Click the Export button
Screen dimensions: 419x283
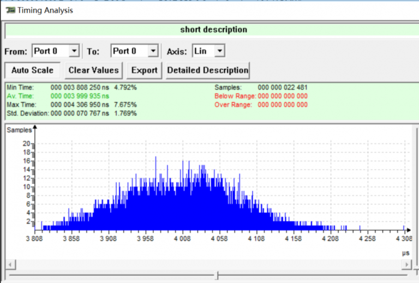click(145, 70)
